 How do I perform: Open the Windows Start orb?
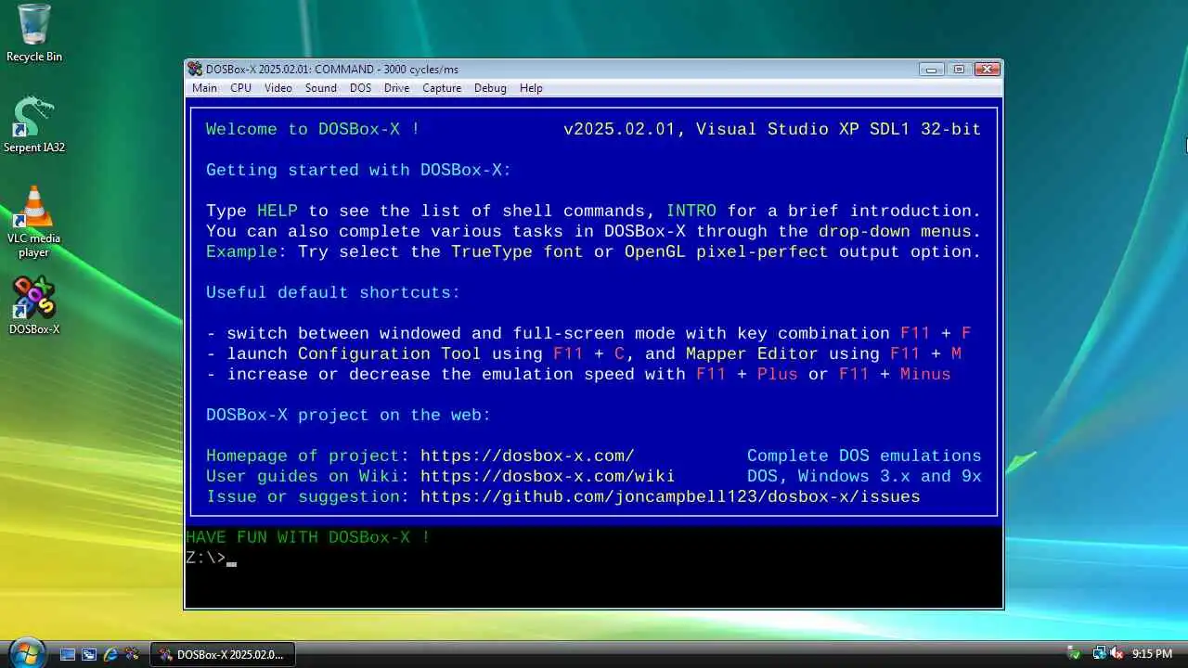point(27,652)
